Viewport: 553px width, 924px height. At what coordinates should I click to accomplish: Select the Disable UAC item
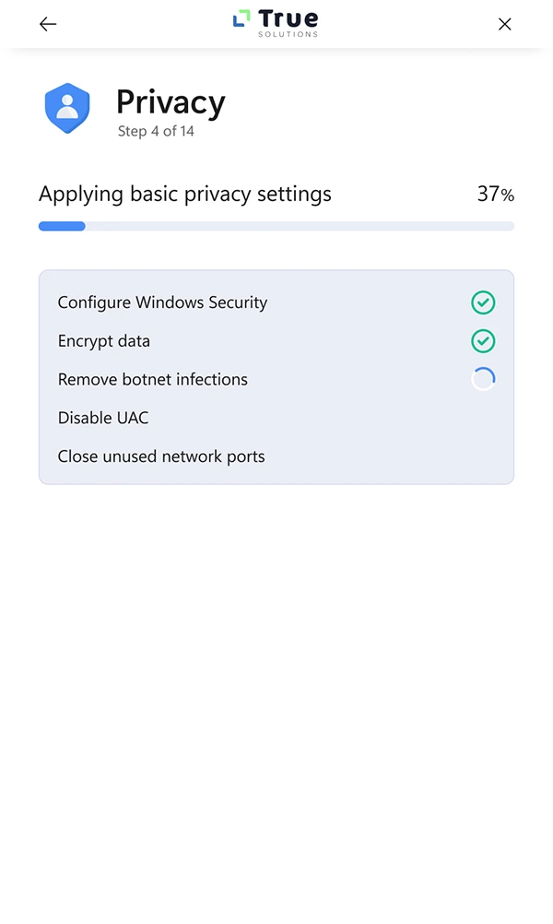click(x=102, y=418)
